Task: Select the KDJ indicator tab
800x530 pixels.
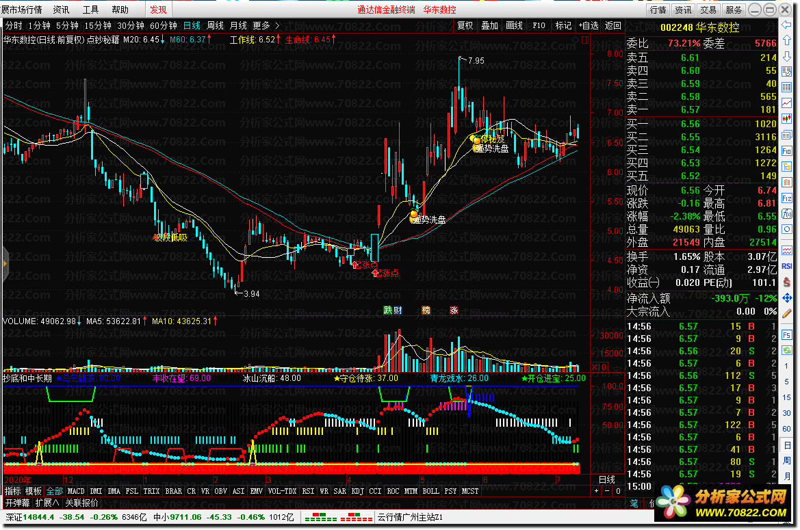Action: [358, 491]
